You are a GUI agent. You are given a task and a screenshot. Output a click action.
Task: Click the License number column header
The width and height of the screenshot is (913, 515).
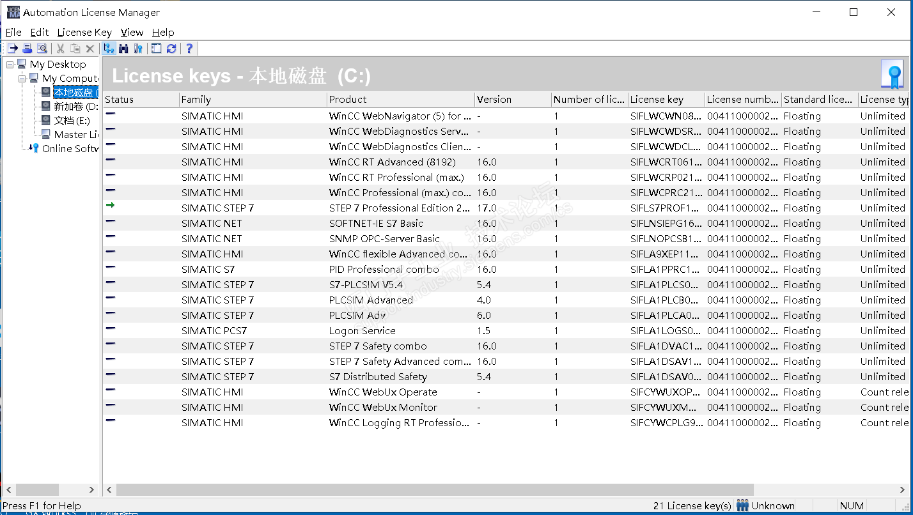pos(744,100)
